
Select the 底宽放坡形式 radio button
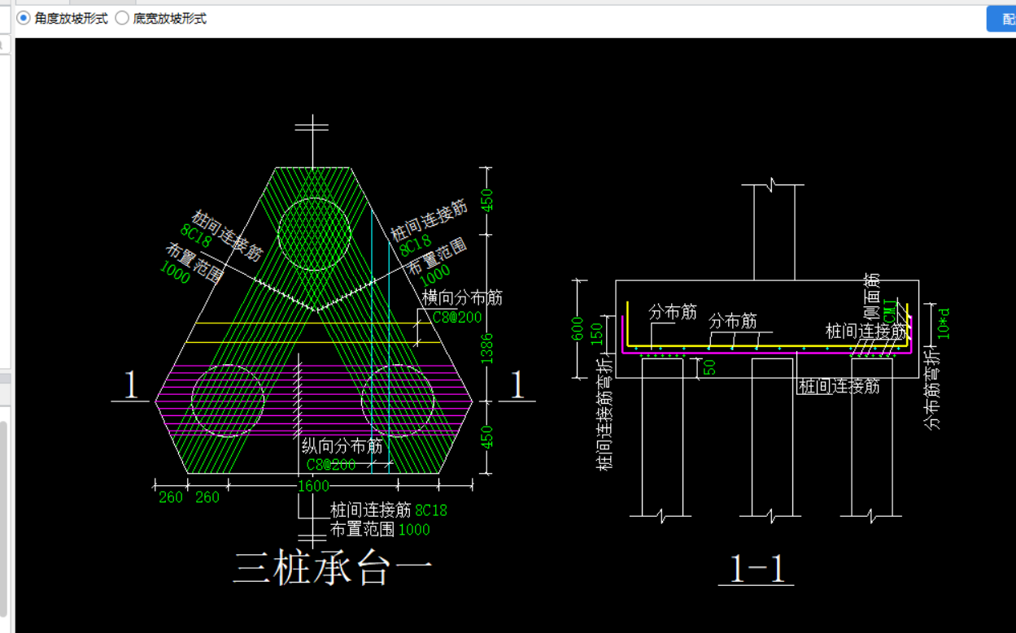coord(122,18)
